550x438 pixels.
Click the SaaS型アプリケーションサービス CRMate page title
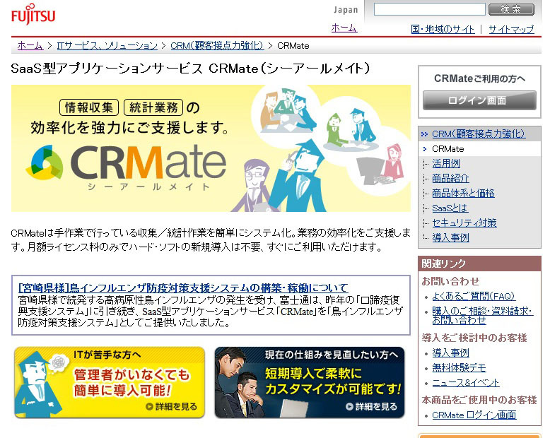pos(190,69)
